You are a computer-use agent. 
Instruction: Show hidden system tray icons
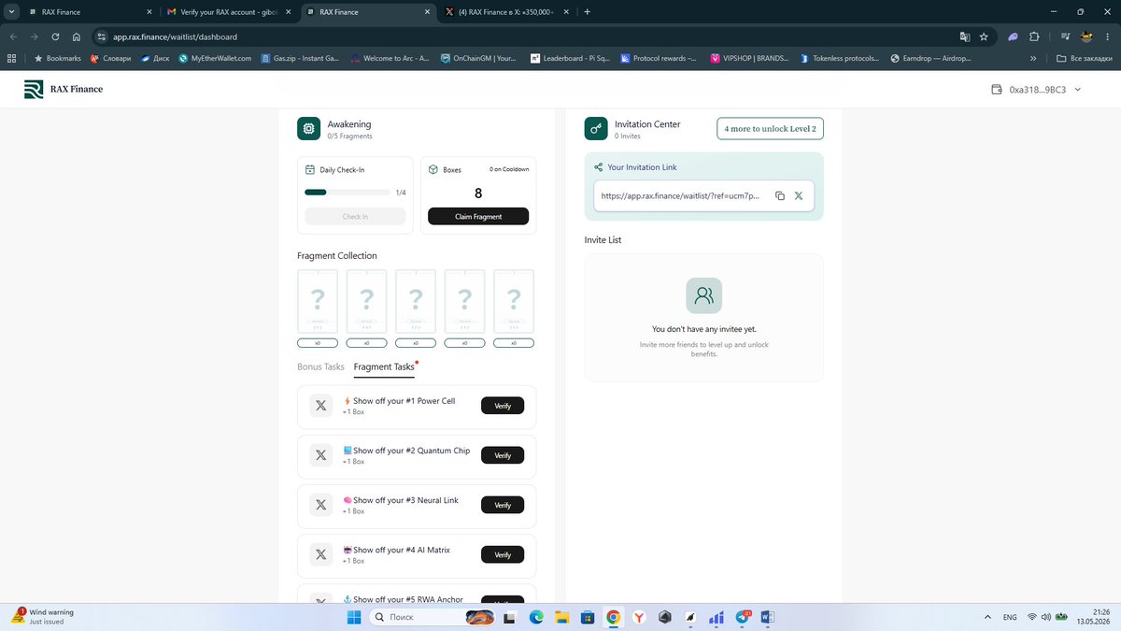(x=988, y=617)
